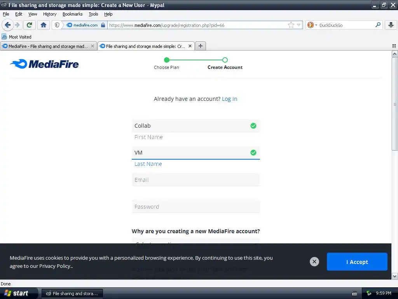Click the MediaFire logo
The width and height of the screenshot is (398, 299).
tap(44, 64)
